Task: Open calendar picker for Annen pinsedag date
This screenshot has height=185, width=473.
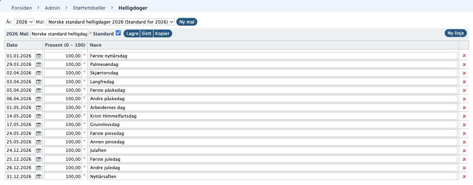Action: click(x=39, y=142)
